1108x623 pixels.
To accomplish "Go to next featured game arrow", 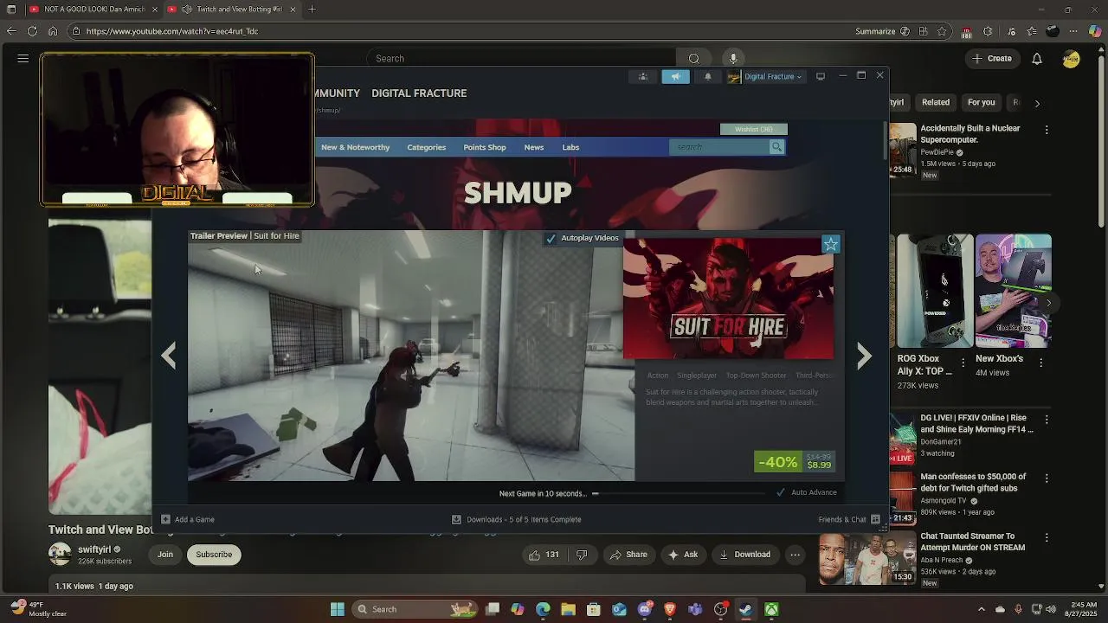I will point(864,356).
